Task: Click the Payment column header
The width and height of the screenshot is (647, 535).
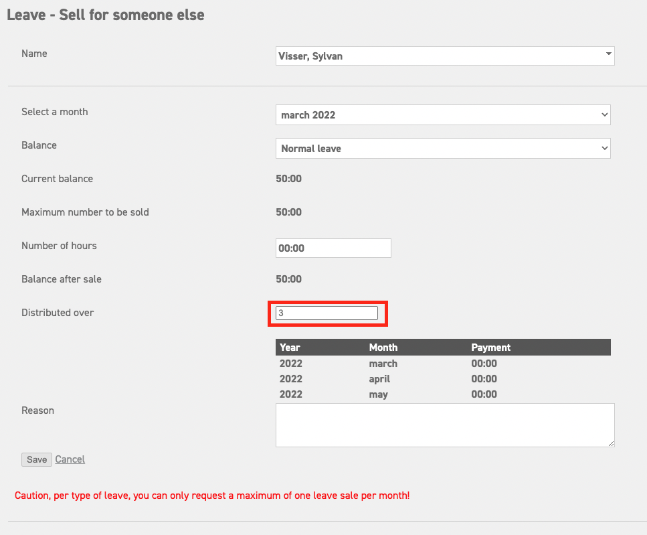Action: 490,347
